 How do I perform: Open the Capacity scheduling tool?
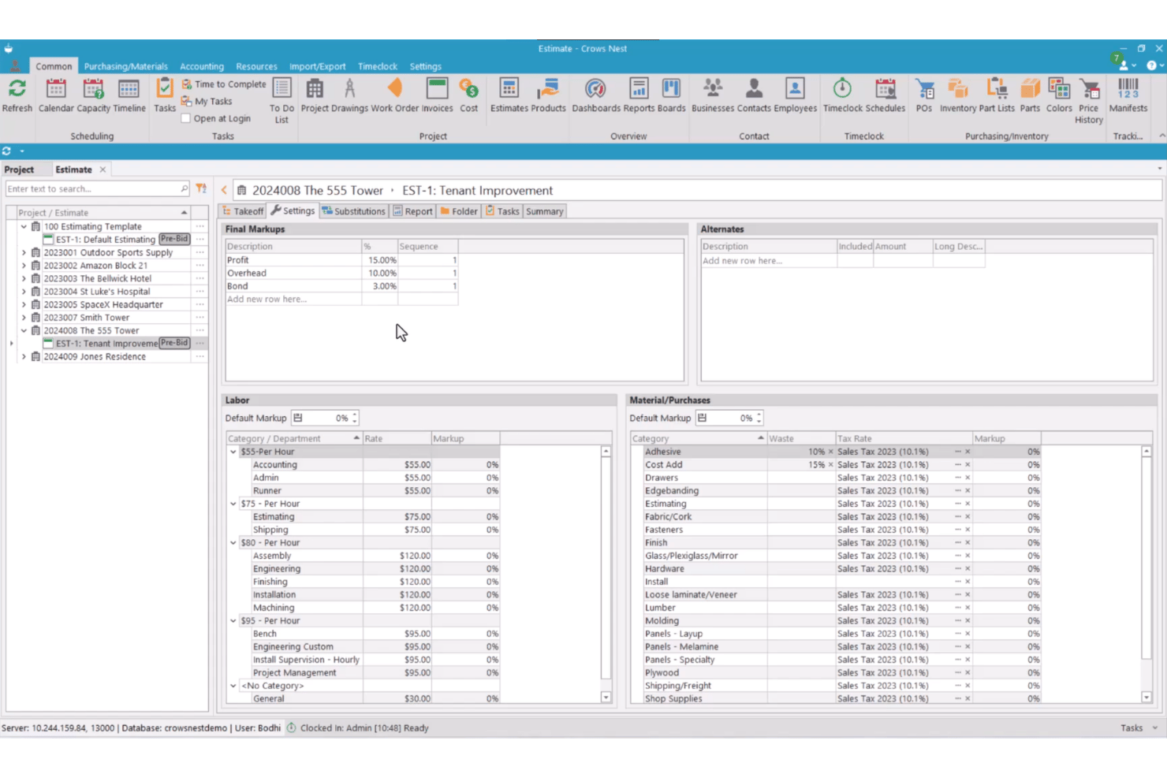(x=93, y=95)
